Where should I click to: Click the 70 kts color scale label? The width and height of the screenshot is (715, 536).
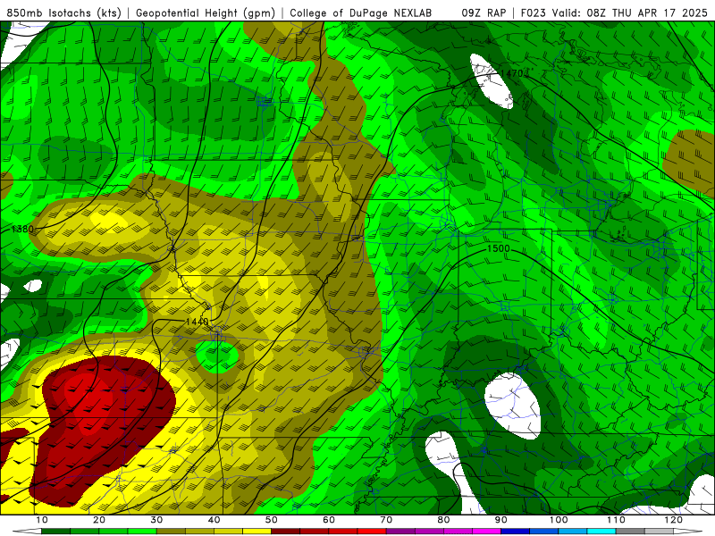(386, 520)
